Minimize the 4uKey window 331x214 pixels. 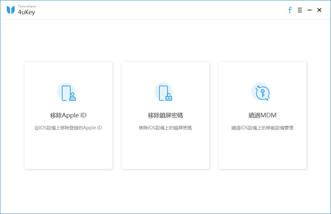(x=310, y=10)
